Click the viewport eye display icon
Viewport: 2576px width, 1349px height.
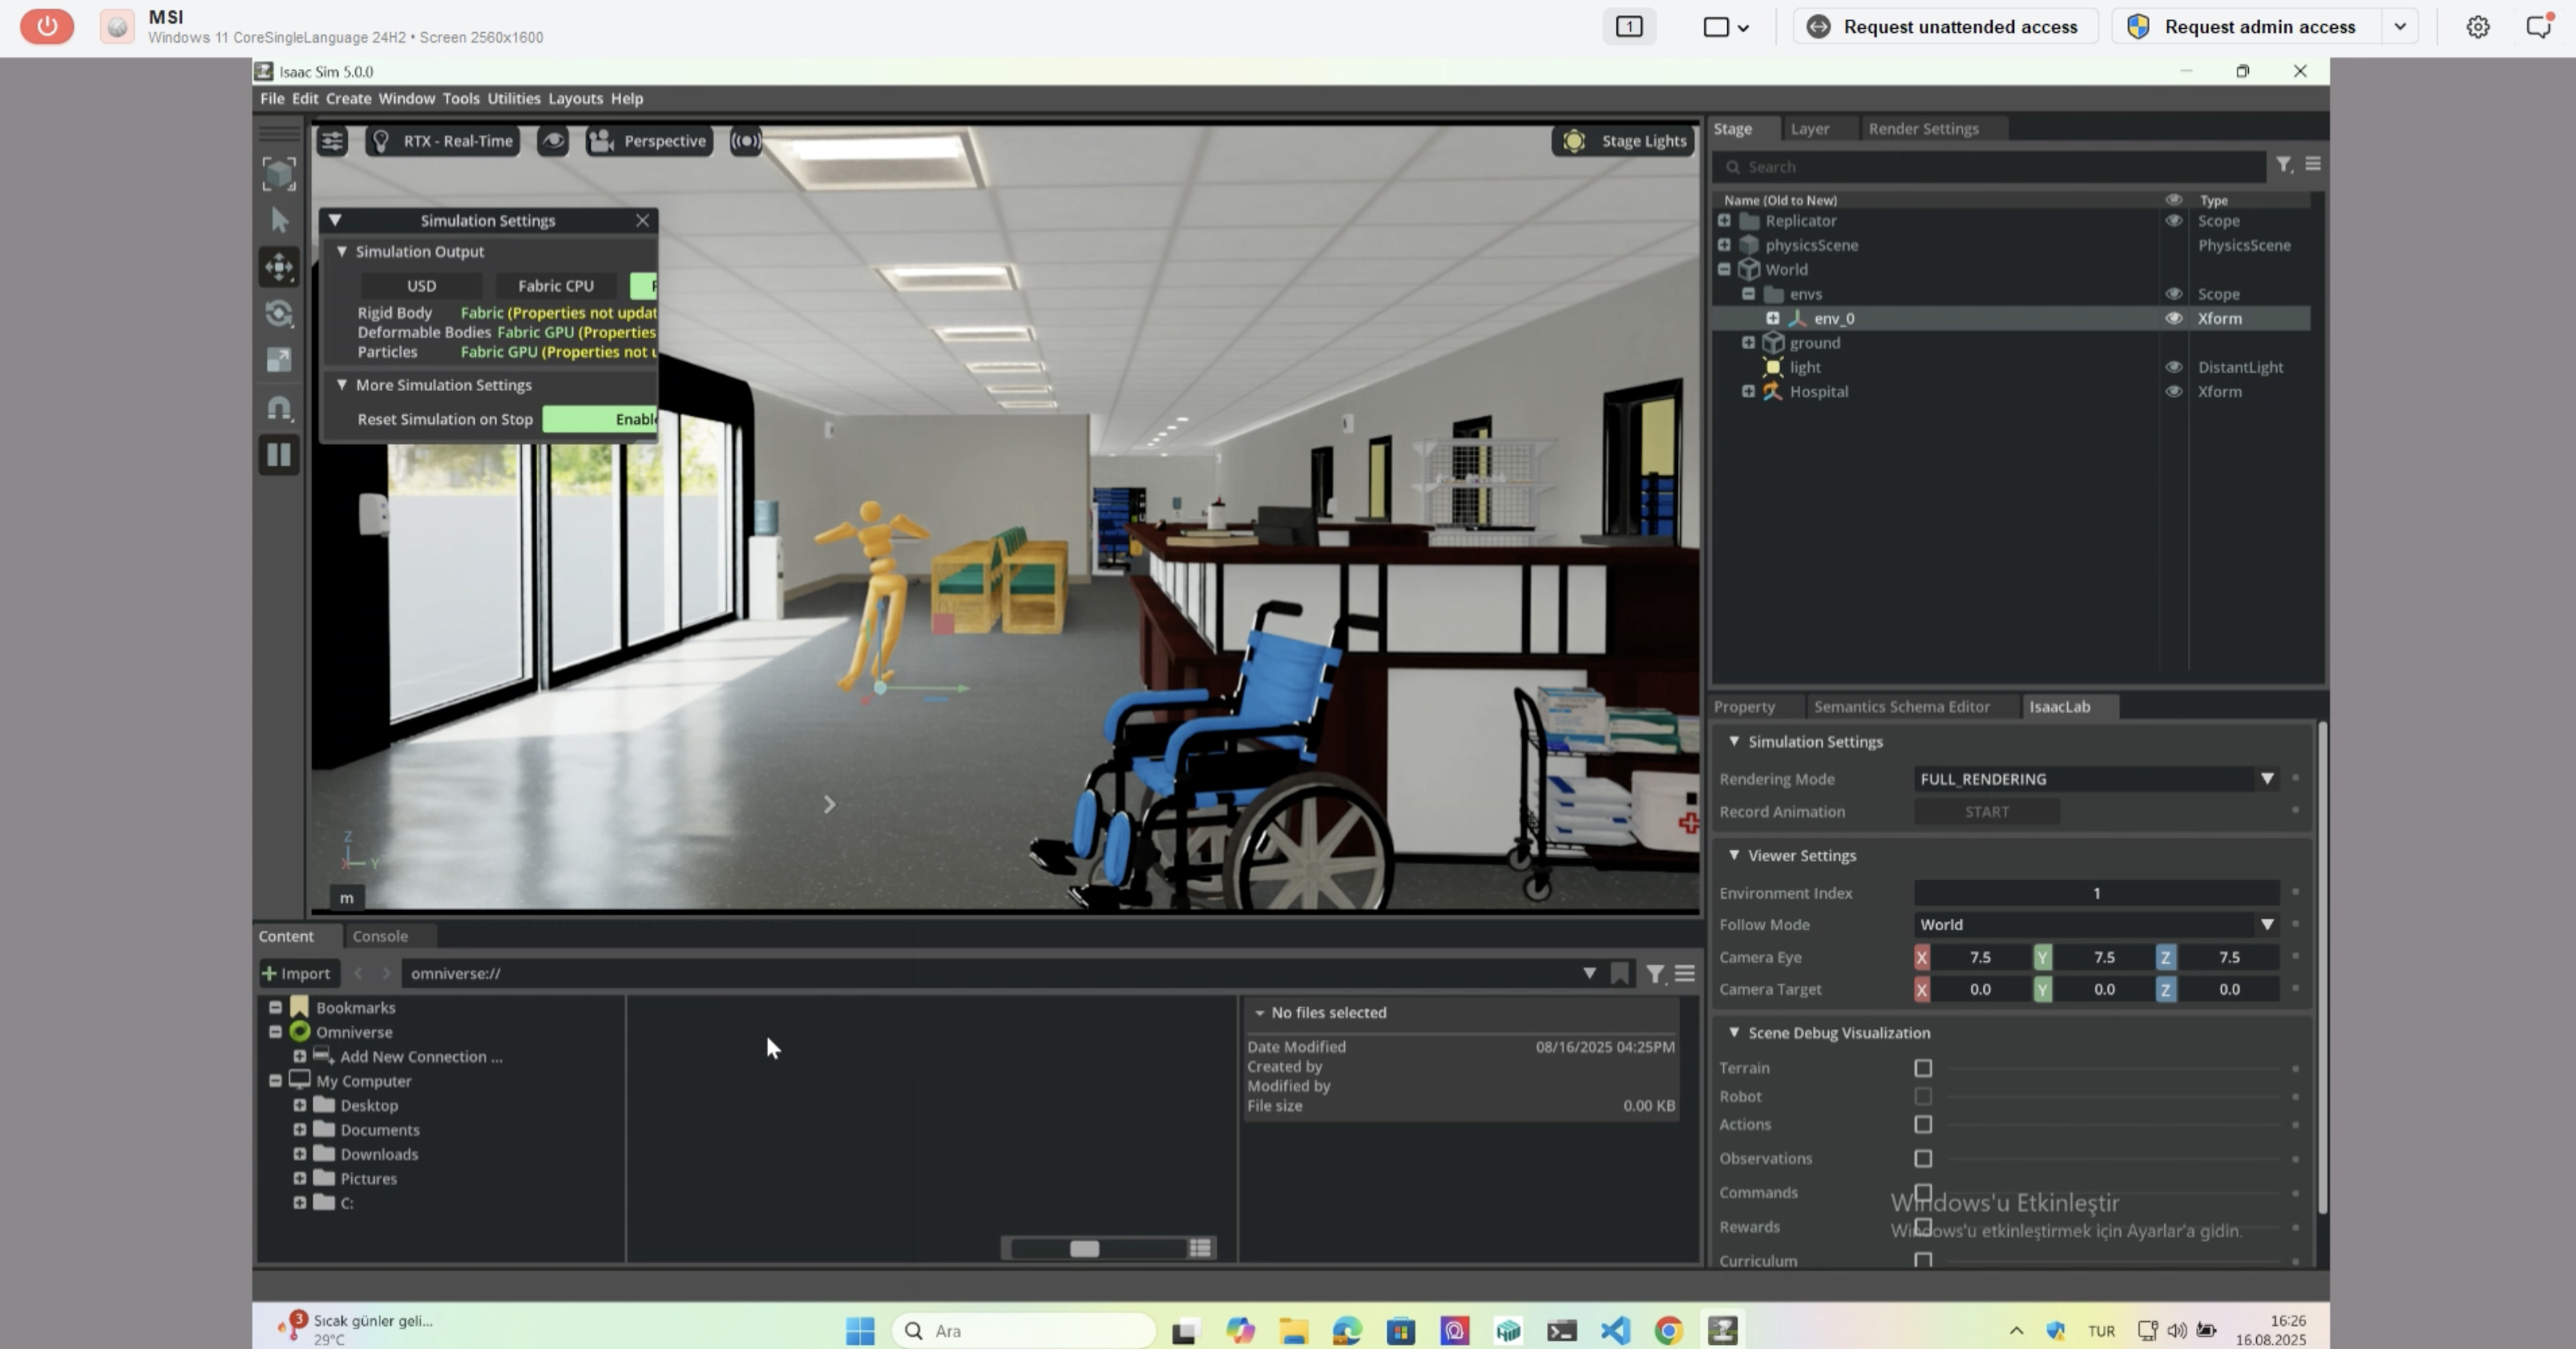pos(553,141)
